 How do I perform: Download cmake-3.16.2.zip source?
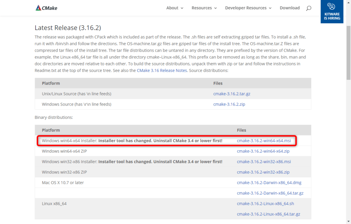click(x=229, y=104)
